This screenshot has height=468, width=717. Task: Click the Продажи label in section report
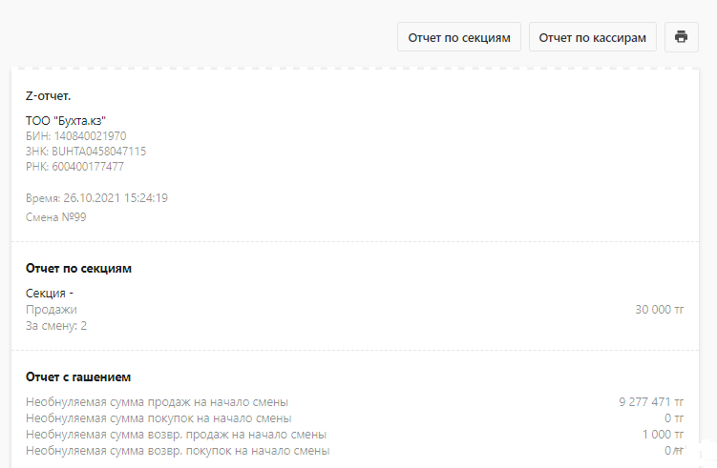[52, 310]
